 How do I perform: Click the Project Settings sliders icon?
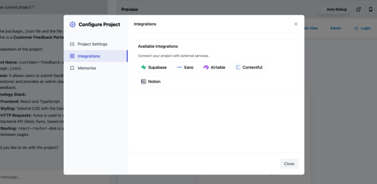[x=72, y=44]
